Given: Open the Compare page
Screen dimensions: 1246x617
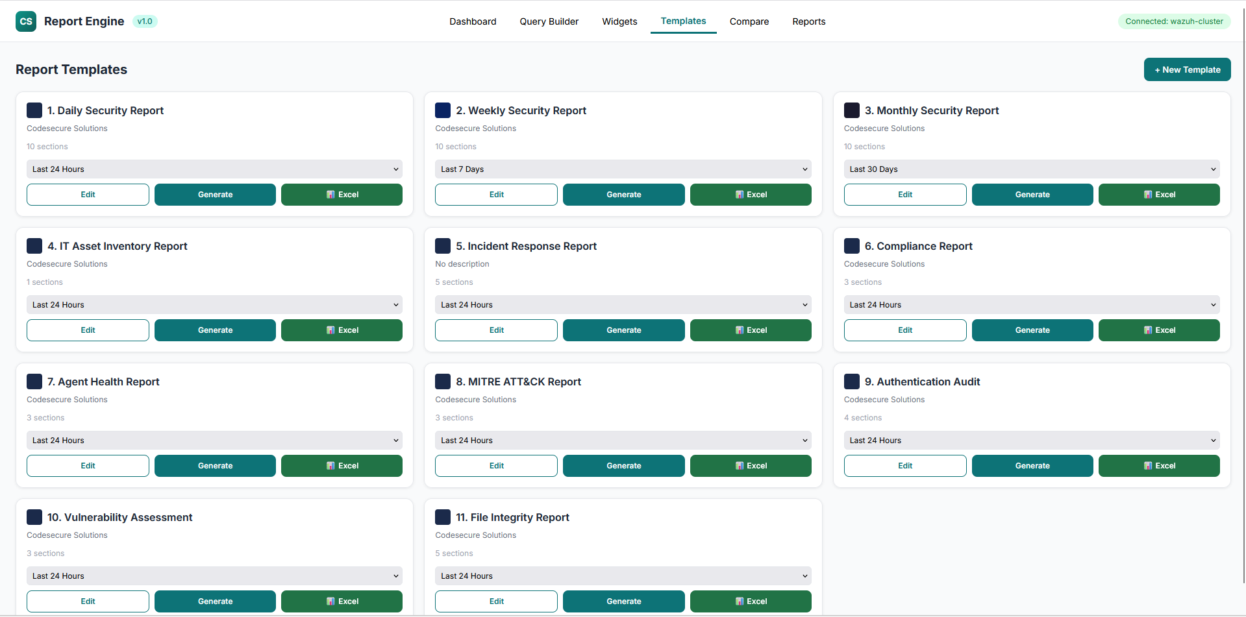Looking at the screenshot, I should coord(749,21).
